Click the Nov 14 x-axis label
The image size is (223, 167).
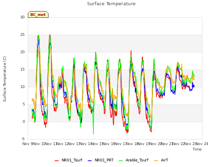86,144
